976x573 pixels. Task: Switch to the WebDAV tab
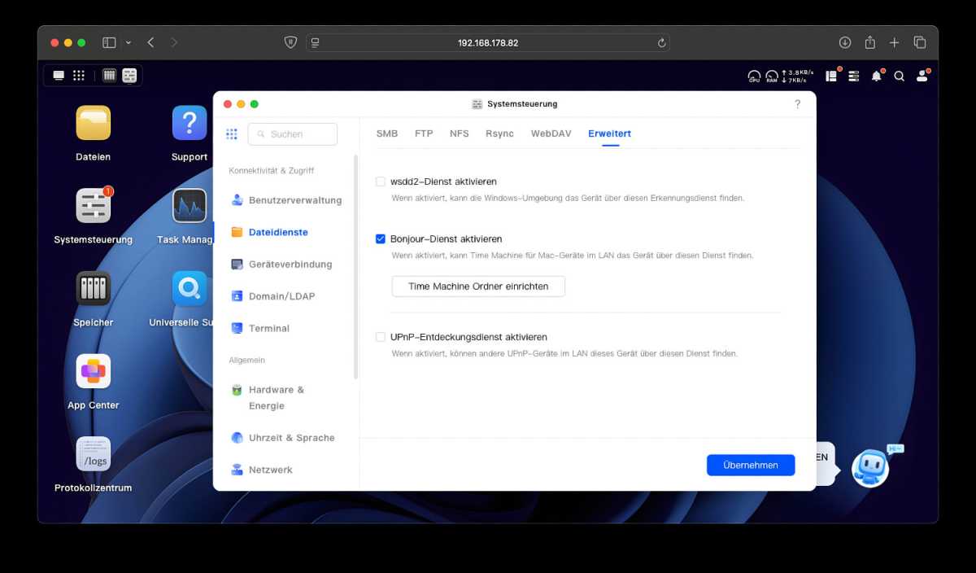point(551,133)
